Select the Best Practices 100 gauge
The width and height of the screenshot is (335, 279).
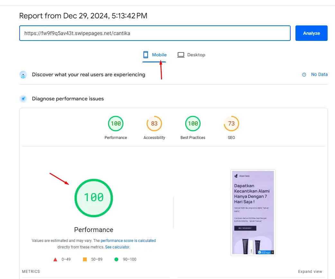193,124
